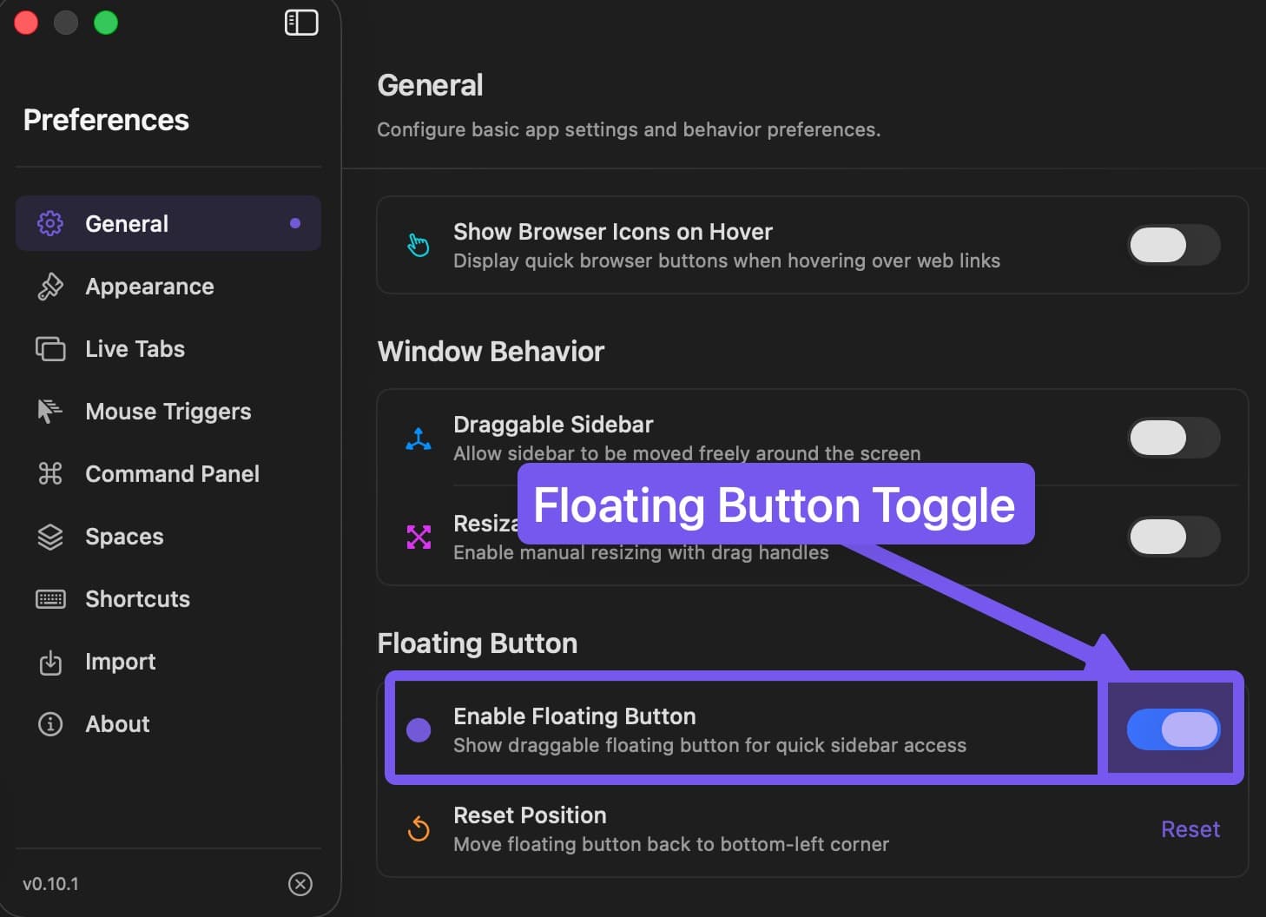Click the sidebar collapse icon at the top
This screenshot has height=917, width=1266.
(x=301, y=23)
